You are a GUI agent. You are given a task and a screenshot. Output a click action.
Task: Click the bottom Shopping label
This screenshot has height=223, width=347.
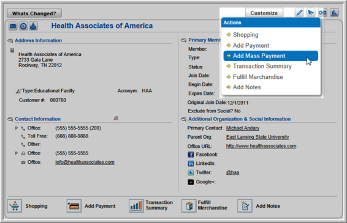pyautogui.click(x=37, y=206)
